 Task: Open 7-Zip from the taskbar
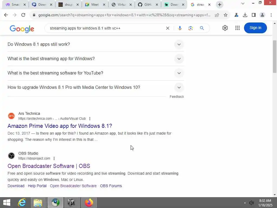[x=71, y=203]
